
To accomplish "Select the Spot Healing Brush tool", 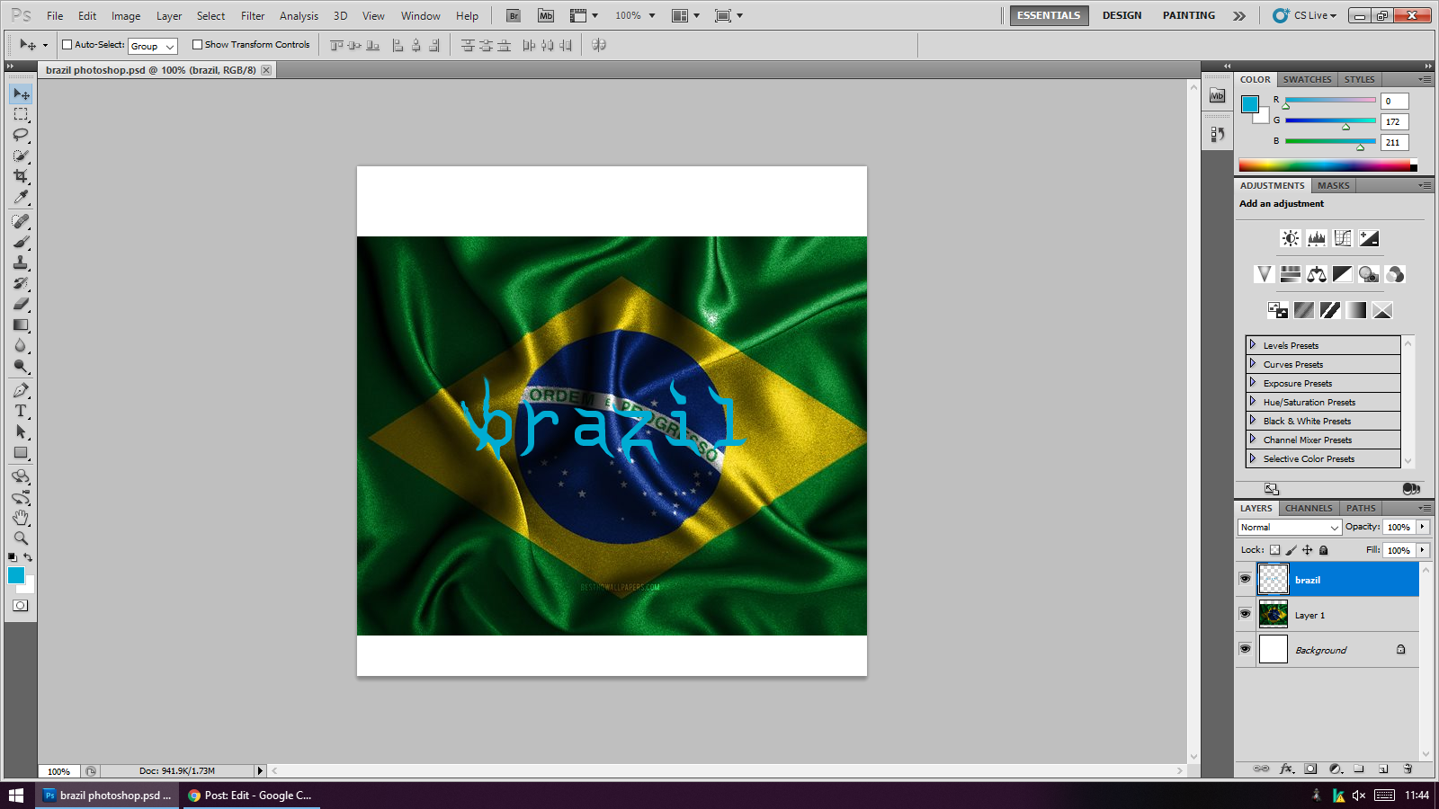I will pyautogui.click(x=21, y=221).
